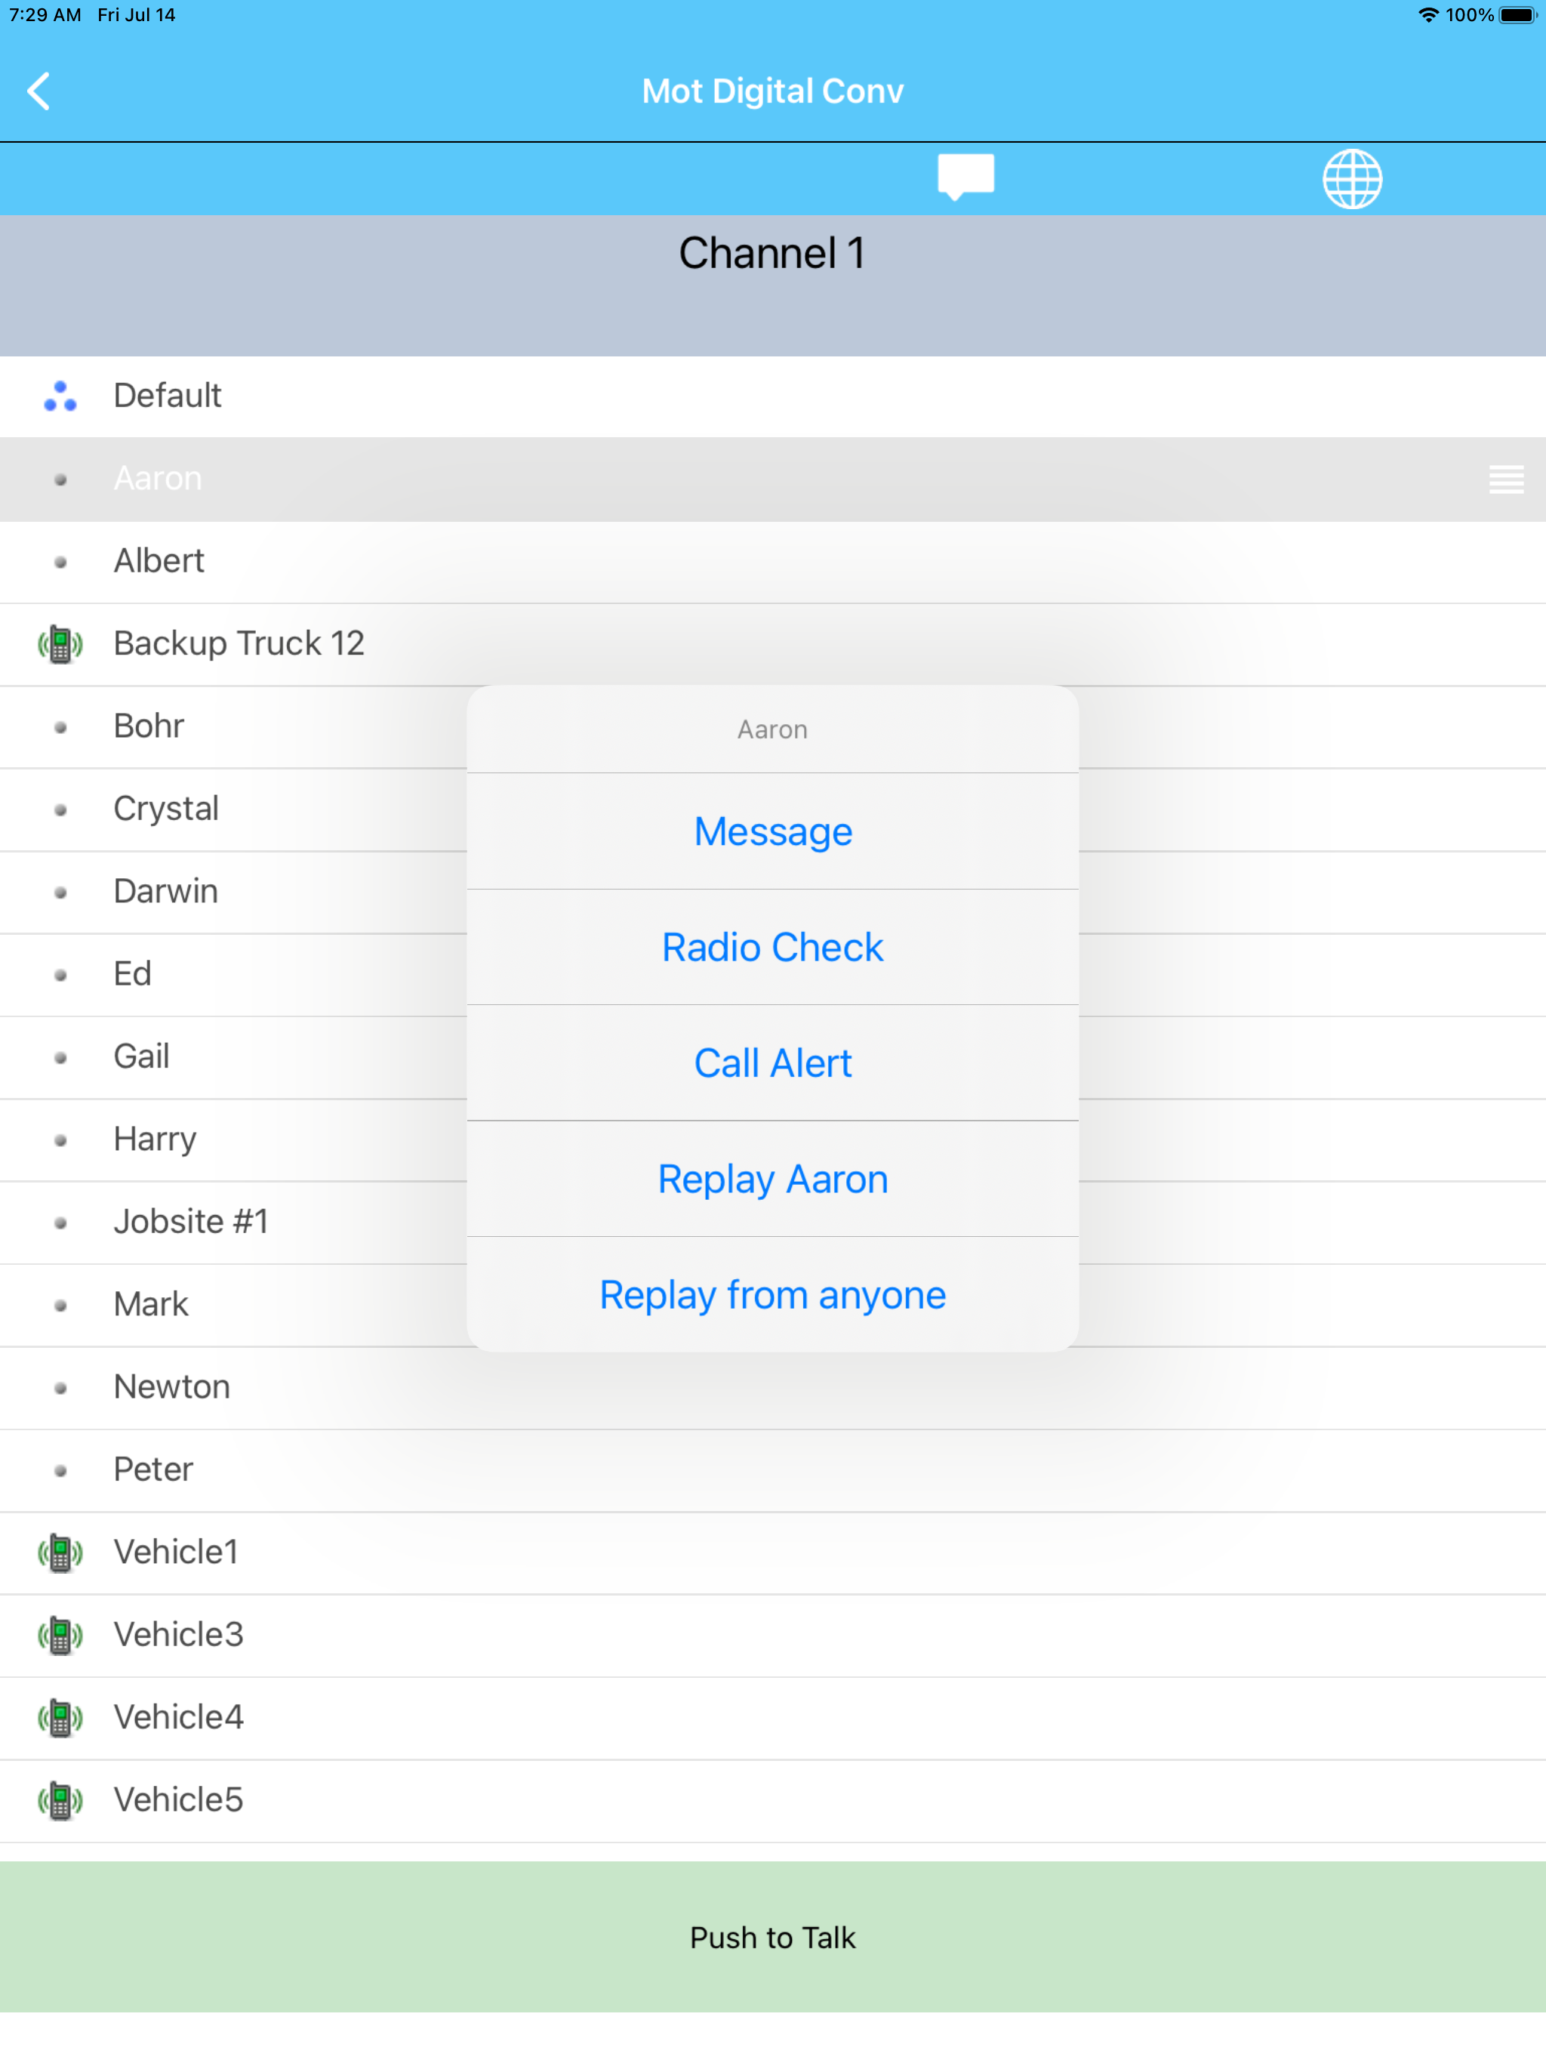The image size is (1546, 2063).
Task: Tap the status dot next to Albert
Action: click(x=60, y=563)
